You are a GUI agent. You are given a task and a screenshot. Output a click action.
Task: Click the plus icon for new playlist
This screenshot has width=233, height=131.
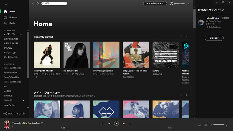click(x=5, y=113)
